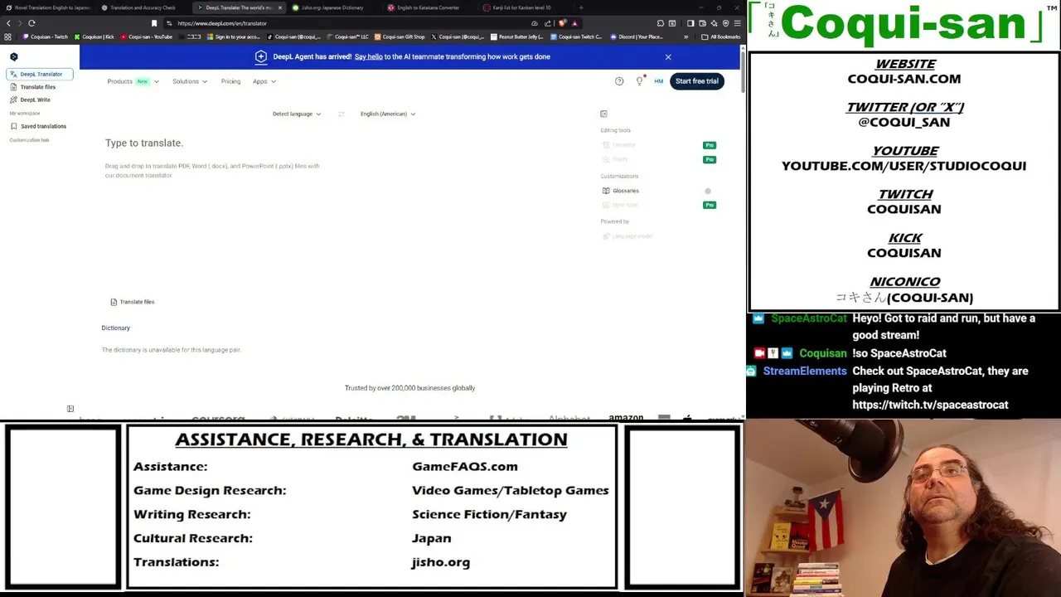1061x597 pixels.
Task: Click Start free trial button
Action: pyautogui.click(x=696, y=81)
